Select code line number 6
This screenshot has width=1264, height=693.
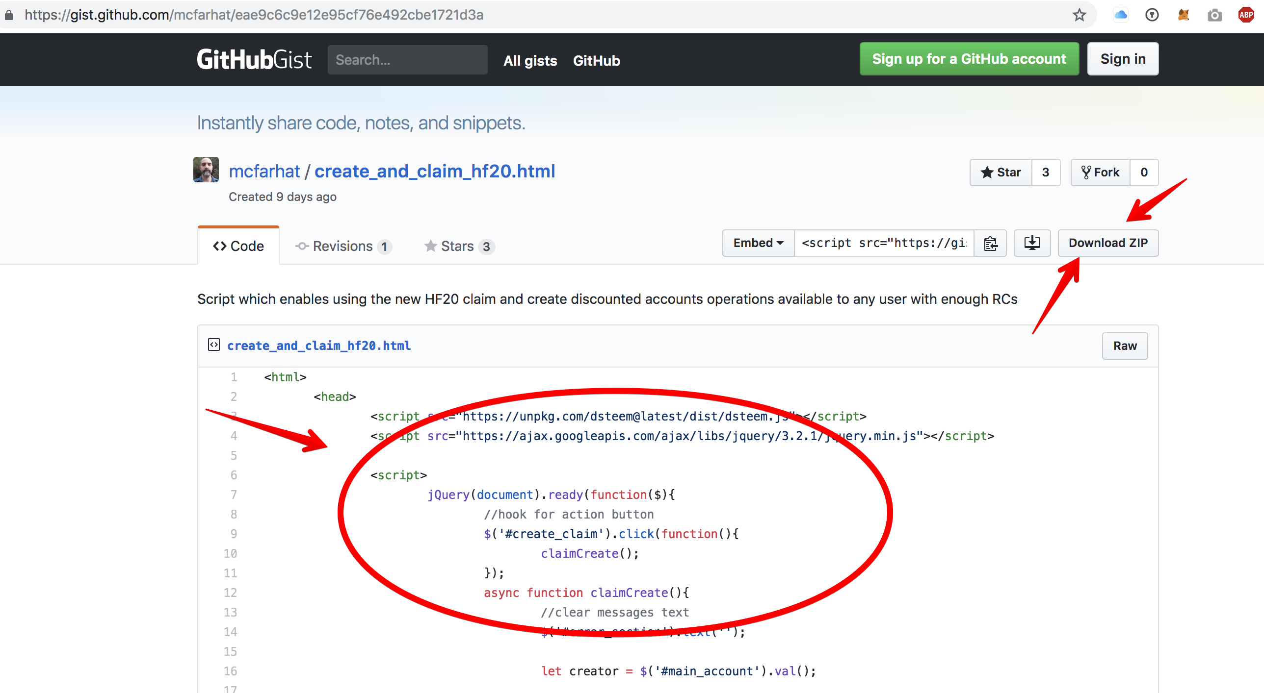[x=234, y=475]
